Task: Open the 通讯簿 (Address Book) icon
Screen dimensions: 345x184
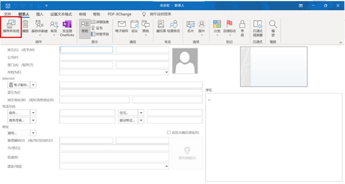Action: tap(161, 24)
